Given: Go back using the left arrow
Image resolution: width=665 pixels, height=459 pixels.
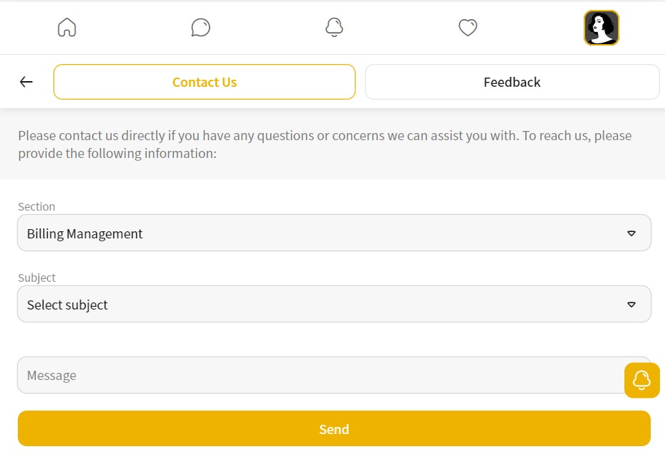Looking at the screenshot, I should coord(26,82).
